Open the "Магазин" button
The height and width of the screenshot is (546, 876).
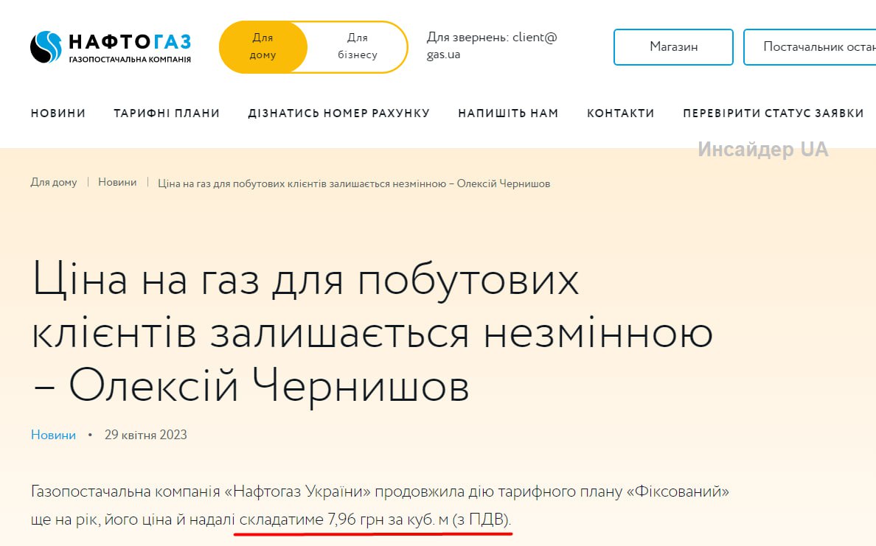[x=673, y=47]
